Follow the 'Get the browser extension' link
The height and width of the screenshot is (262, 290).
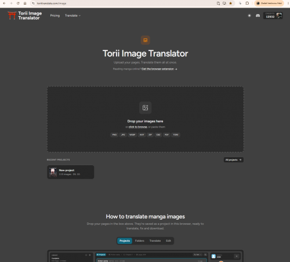159,69
